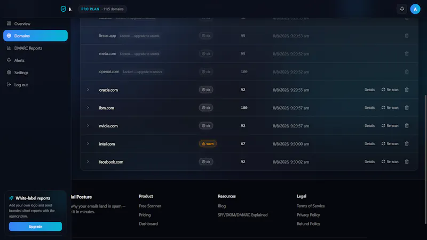This screenshot has width=427, height=240.
Task: Delete facebook.com with trash icon
Action: (407, 162)
